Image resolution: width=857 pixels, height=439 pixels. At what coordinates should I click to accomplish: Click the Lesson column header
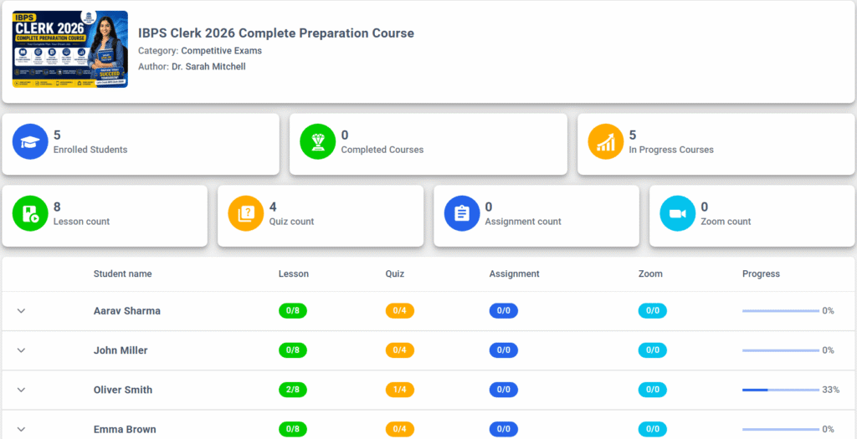[x=294, y=273]
